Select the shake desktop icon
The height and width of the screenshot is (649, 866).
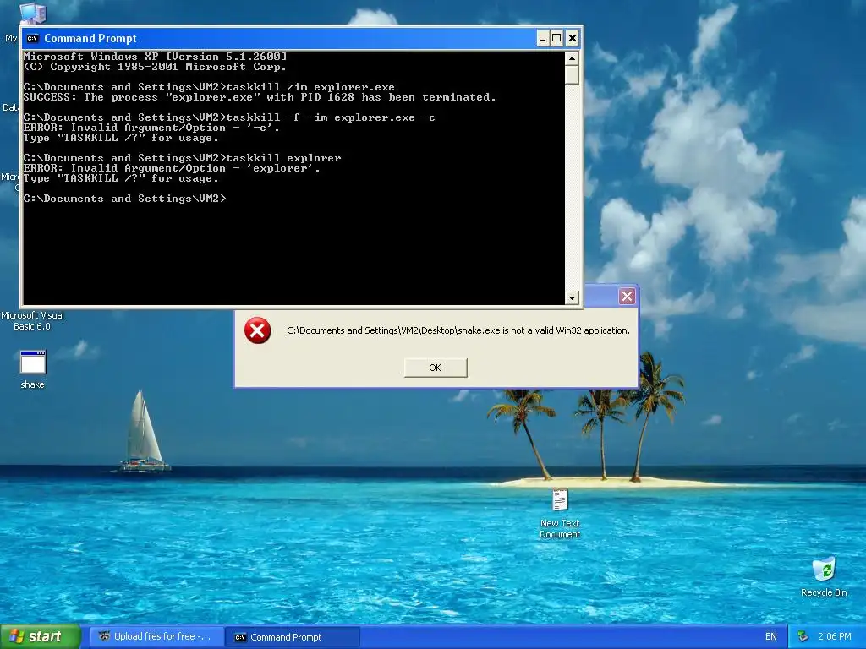pyautogui.click(x=33, y=370)
